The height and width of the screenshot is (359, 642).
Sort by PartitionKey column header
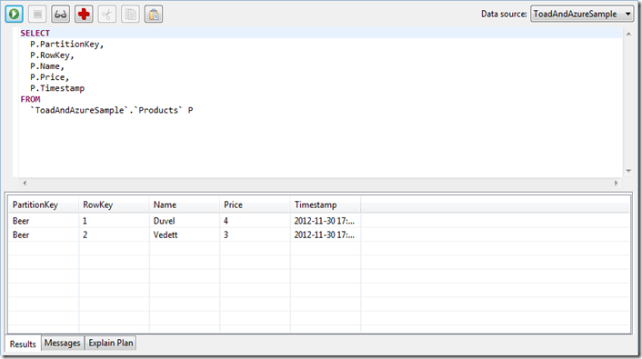pos(44,204)
